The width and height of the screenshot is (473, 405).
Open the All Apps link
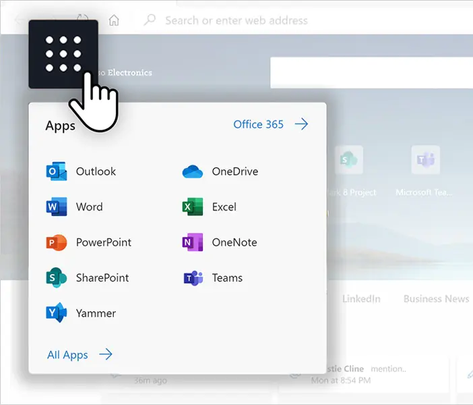[67, 354]
